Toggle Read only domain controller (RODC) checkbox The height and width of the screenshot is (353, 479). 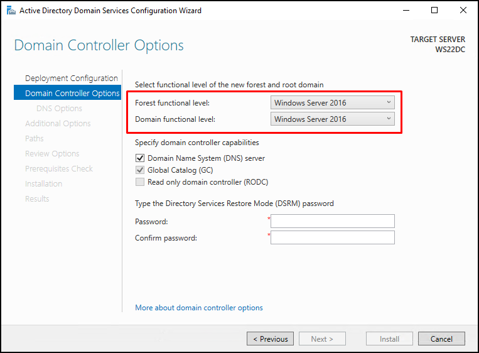coord(140,182)
